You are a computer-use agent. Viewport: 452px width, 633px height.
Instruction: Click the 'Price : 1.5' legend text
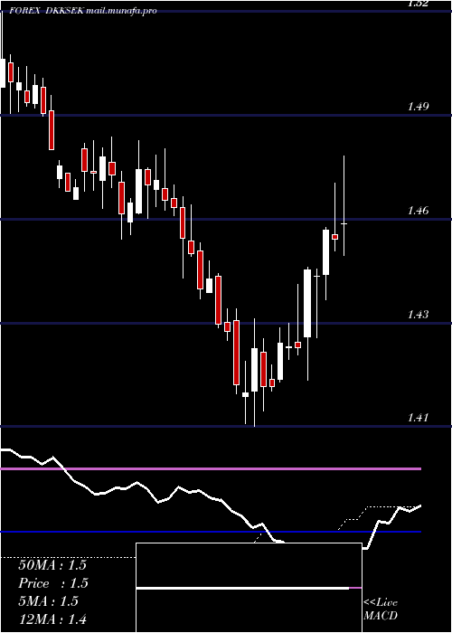(x=53, y=583)
